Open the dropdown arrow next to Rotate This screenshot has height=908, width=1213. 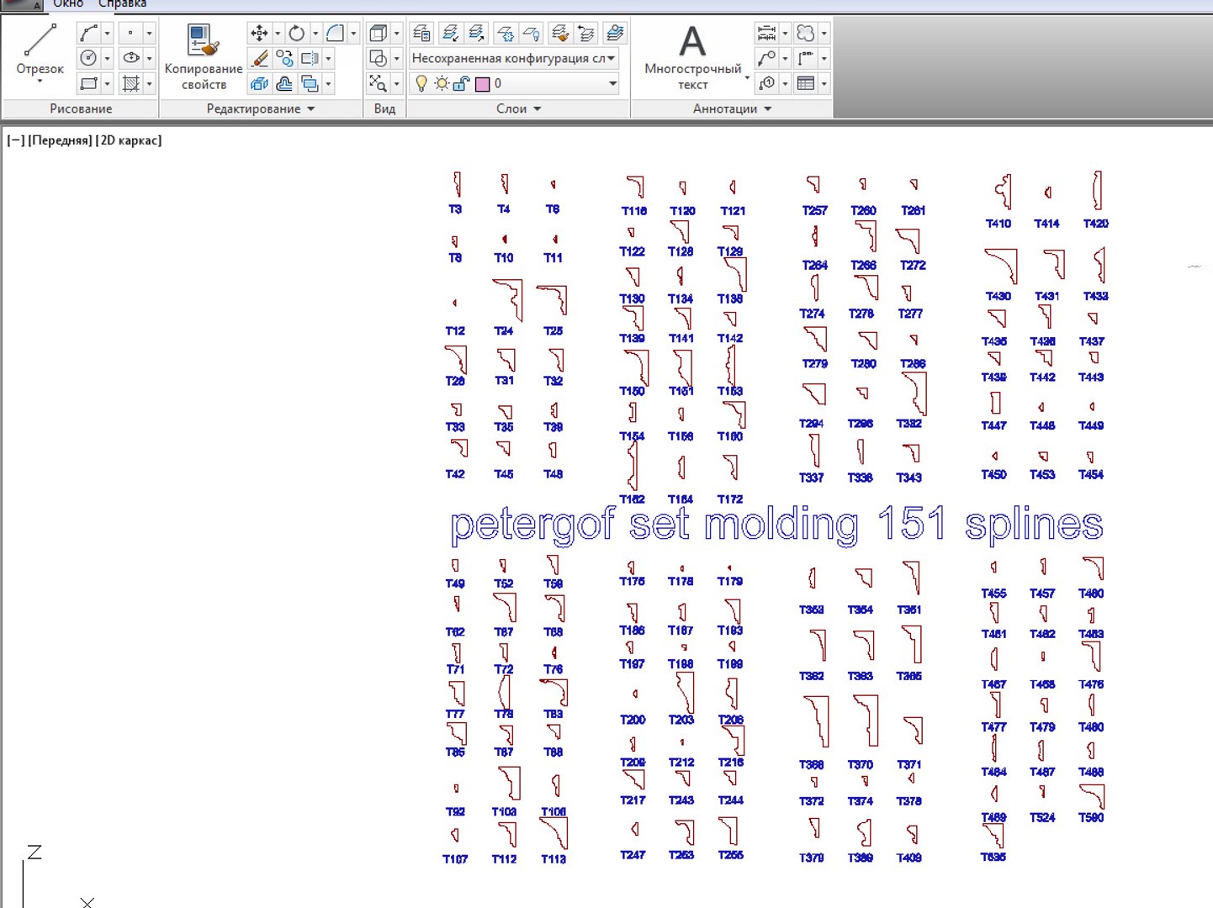click(x=315, y=34)
